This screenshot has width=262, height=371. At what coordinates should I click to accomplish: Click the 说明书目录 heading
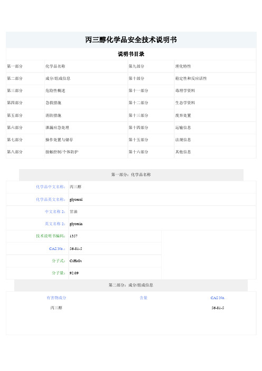pos(131,54)
